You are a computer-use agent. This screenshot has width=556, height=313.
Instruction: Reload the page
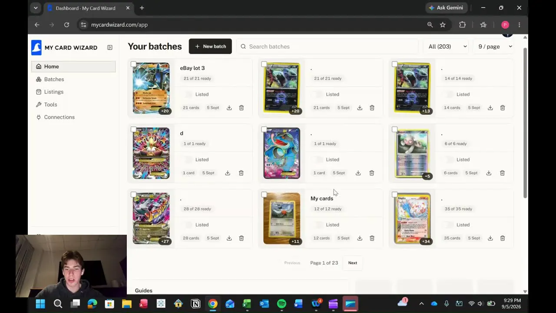coord(66,25)
